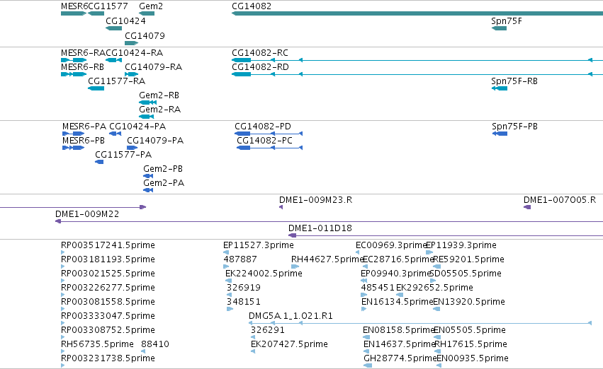Click EP11527.3prime EST label
This screenshot has width=603, height=369.
[259, 245]
